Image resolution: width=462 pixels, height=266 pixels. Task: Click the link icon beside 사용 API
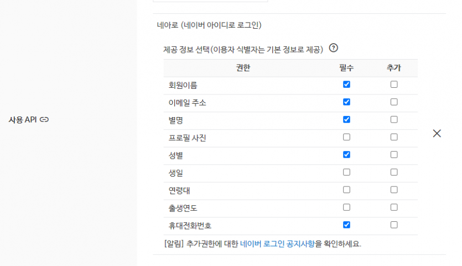[44, 119]
